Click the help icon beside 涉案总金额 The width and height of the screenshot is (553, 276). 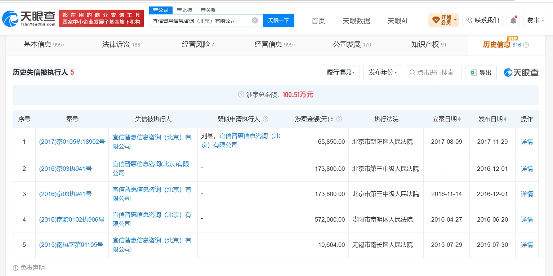241,95
